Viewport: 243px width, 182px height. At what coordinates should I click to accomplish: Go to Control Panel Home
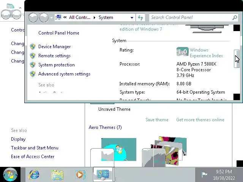[x=59, y=33]
